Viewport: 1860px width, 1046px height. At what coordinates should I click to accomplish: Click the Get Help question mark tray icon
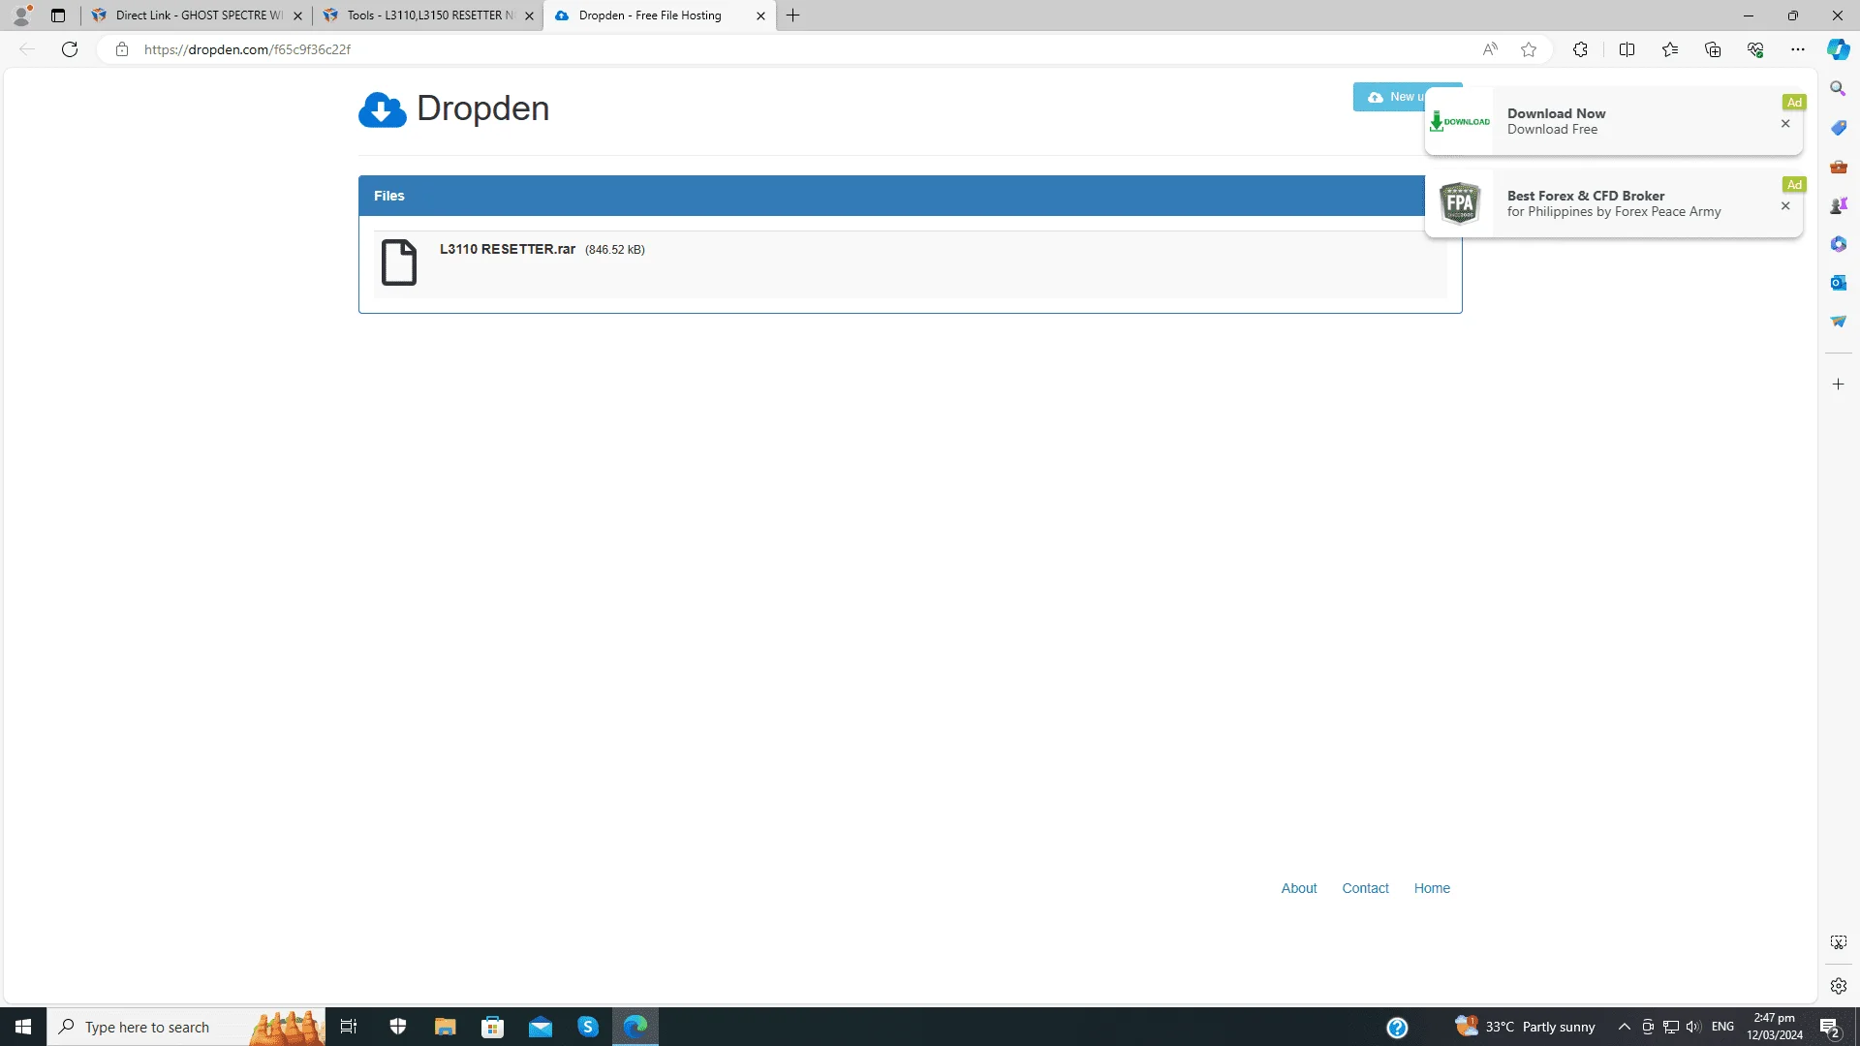pos(1397,1028)
